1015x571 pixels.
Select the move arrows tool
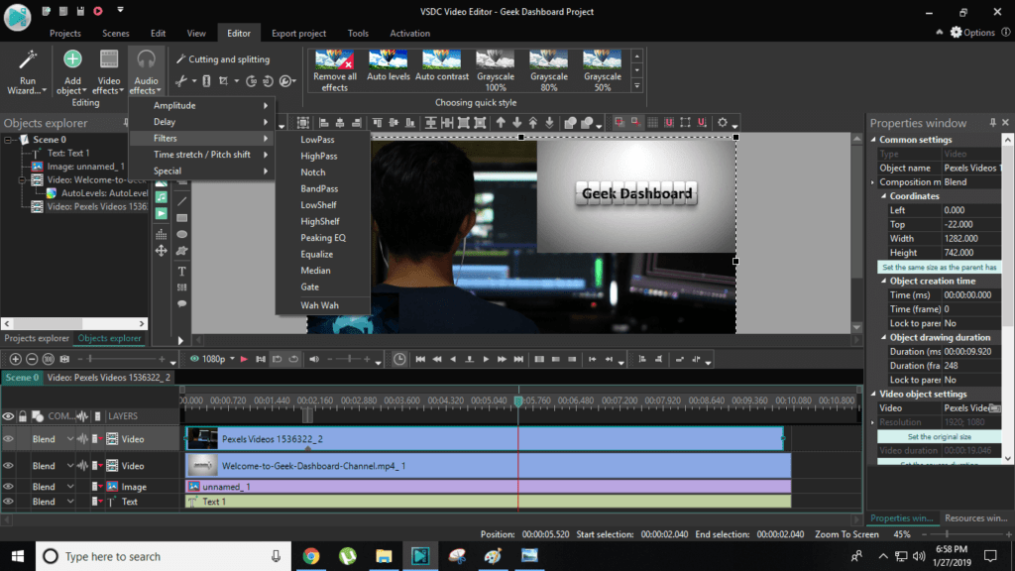coord(162,251)
